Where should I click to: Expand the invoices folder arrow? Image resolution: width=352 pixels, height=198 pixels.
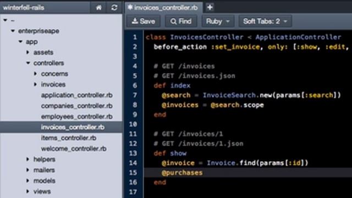(35, 84)
